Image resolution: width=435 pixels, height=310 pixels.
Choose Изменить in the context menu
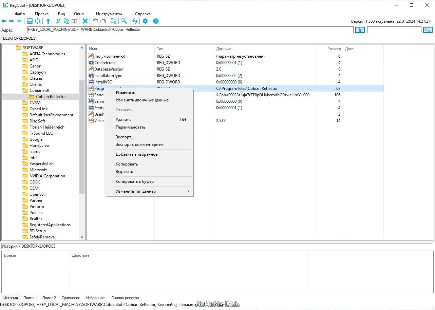pyautogui.click(x=149, y=93)
